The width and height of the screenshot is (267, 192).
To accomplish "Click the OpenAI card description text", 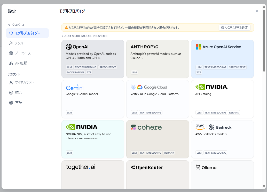I will point(91,56).
